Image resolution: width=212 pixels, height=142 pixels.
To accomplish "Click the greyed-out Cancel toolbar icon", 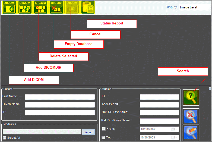I will click(72, 7).
